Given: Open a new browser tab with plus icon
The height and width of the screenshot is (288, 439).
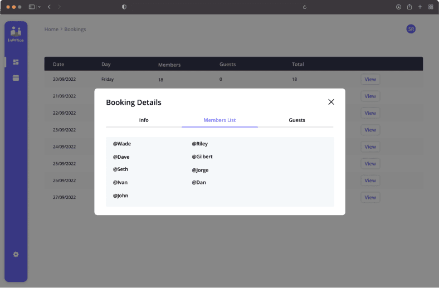Looking at the screenshot, I should point(420,7).
